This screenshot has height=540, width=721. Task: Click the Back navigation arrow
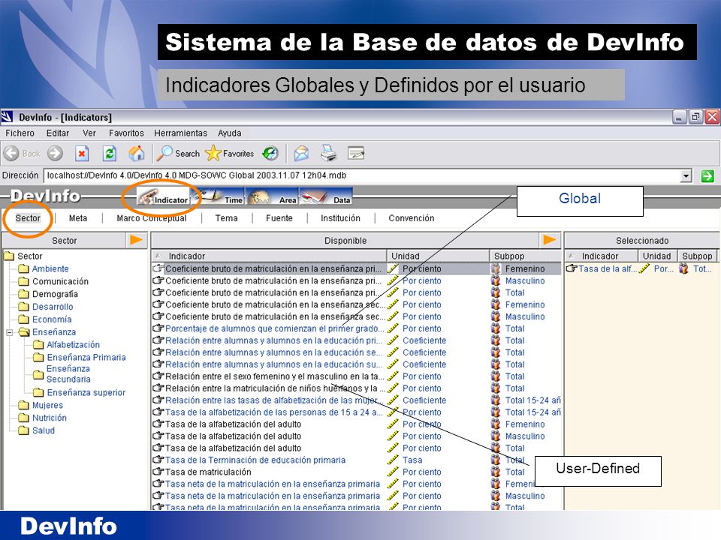tap(12, 153)
